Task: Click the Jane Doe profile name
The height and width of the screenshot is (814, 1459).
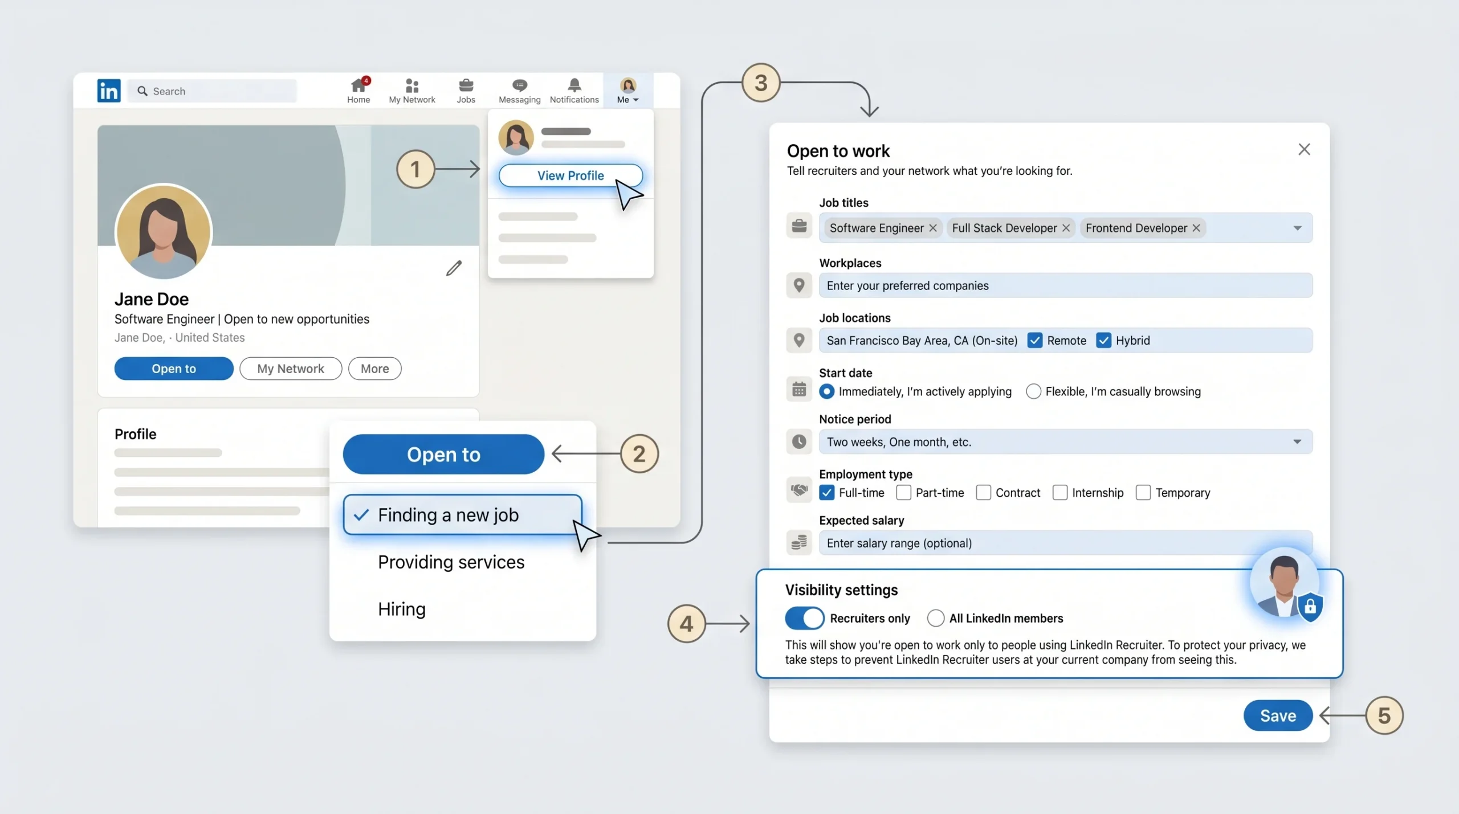Action: pyautogui.click(x=152, y=299)
